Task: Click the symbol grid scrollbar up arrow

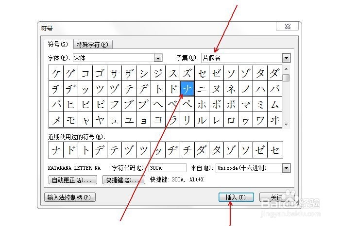Action: [x=286, y=69]
